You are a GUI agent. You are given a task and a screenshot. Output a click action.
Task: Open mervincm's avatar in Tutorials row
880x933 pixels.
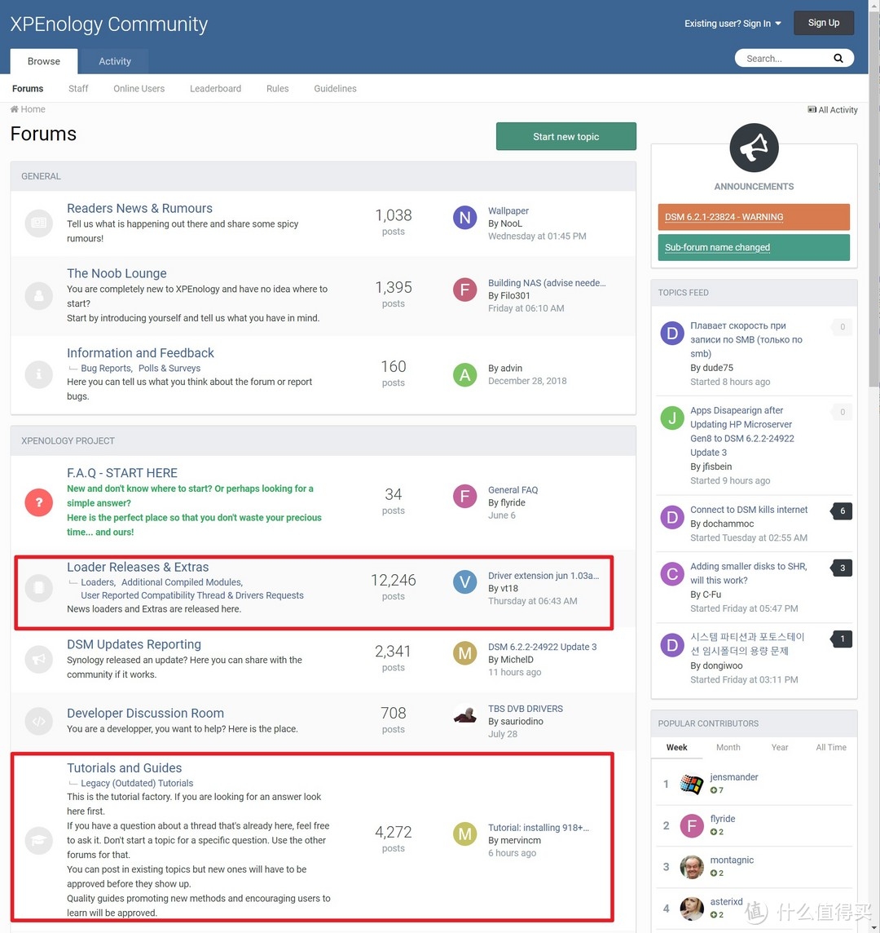click(x=465, y=834)
